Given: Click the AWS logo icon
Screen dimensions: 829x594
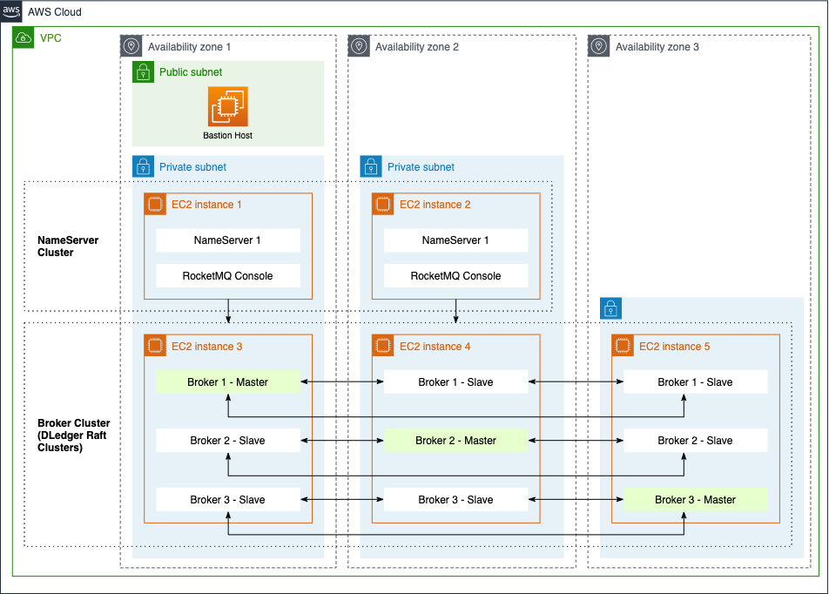Looking at the screenshot, I should pyautogui.click(x=11, y=11).
